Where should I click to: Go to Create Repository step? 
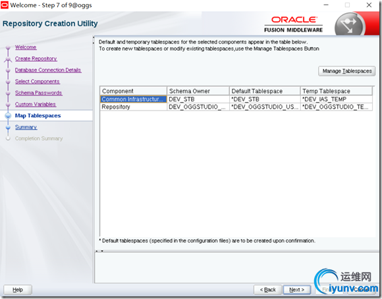(x=36, y=59)
